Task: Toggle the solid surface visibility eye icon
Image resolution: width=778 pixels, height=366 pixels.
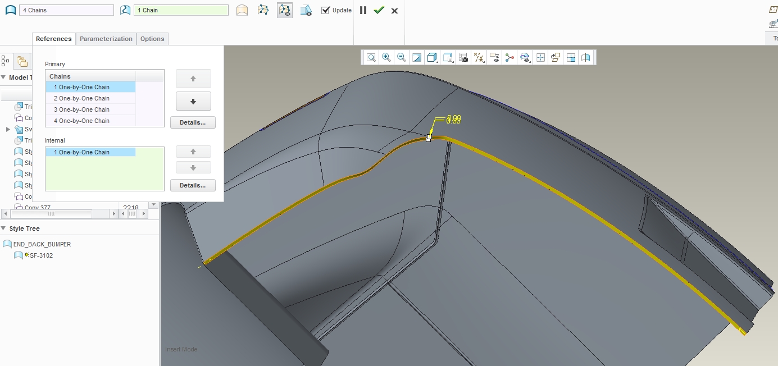Action: tap(306, 10)
